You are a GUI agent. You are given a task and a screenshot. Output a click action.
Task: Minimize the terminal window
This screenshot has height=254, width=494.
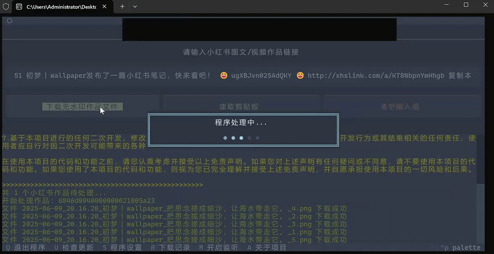pos(447,5)
